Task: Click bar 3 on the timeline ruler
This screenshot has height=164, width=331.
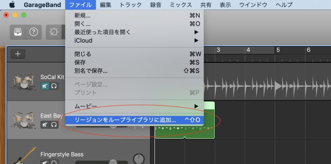Action: click(x=219, y=50)
